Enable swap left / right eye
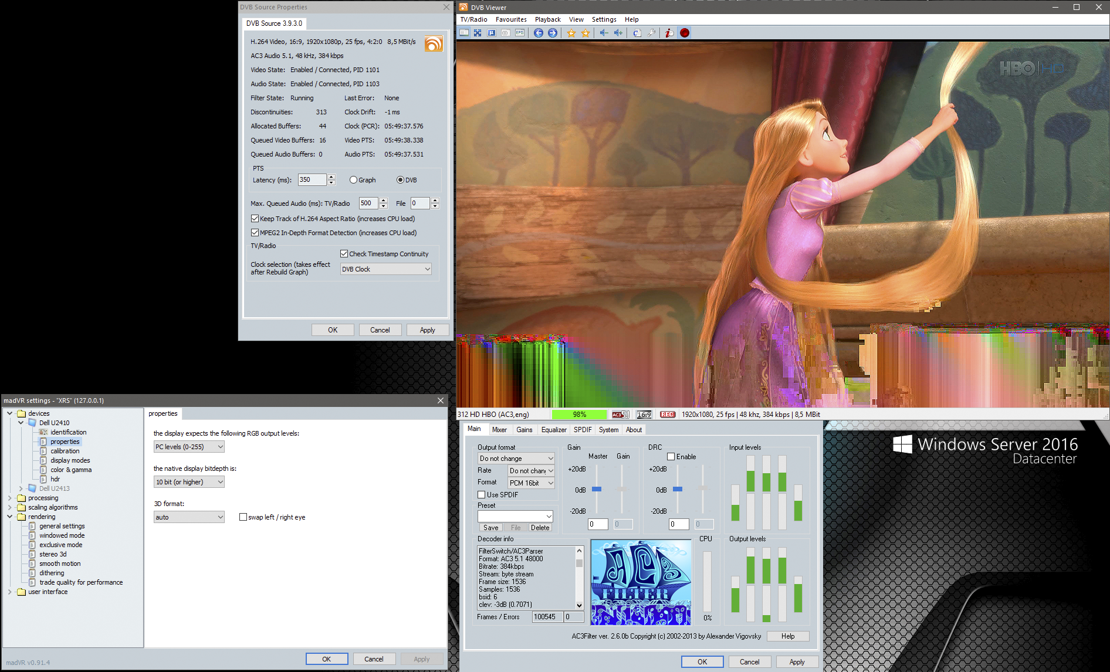This screenshot has width=1110, height=672. point(243,517)
